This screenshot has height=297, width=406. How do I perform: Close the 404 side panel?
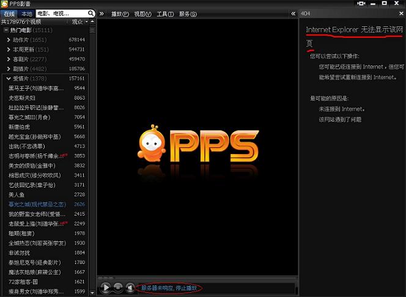[x=400, y=13]
